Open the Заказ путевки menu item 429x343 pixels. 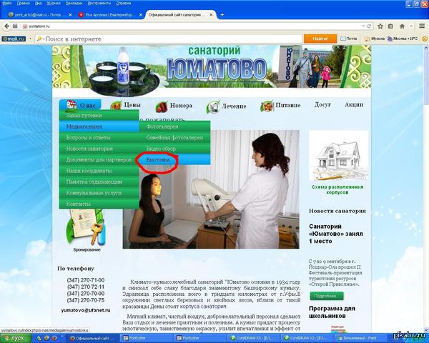click(84, 115)
